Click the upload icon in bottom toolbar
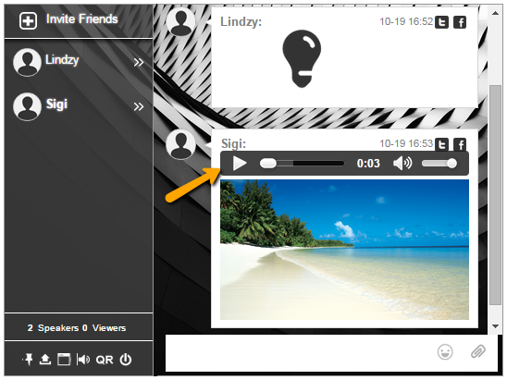This screenshot has width=507, height=380. [45, 359]
